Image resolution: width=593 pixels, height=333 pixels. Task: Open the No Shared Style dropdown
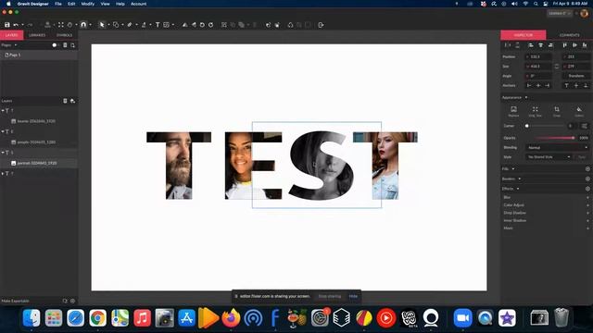click(x=548, y=157)
